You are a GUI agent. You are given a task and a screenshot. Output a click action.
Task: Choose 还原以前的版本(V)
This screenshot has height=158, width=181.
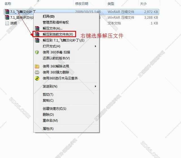coord(56,58)
